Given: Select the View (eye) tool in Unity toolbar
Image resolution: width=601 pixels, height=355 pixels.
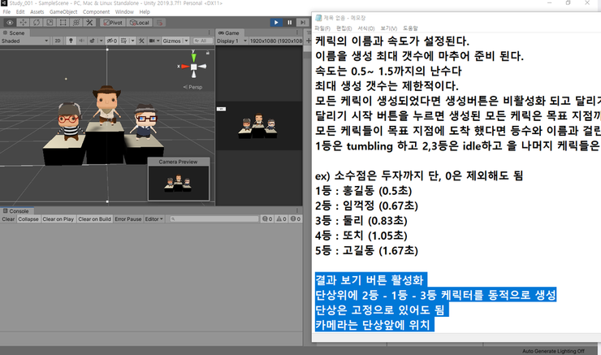Looking at the screenshot, I should click(10, 23).
